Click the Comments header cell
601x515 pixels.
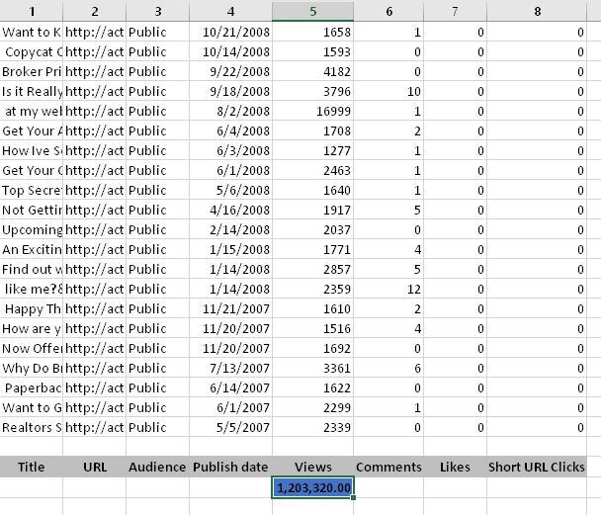(388, 467)
